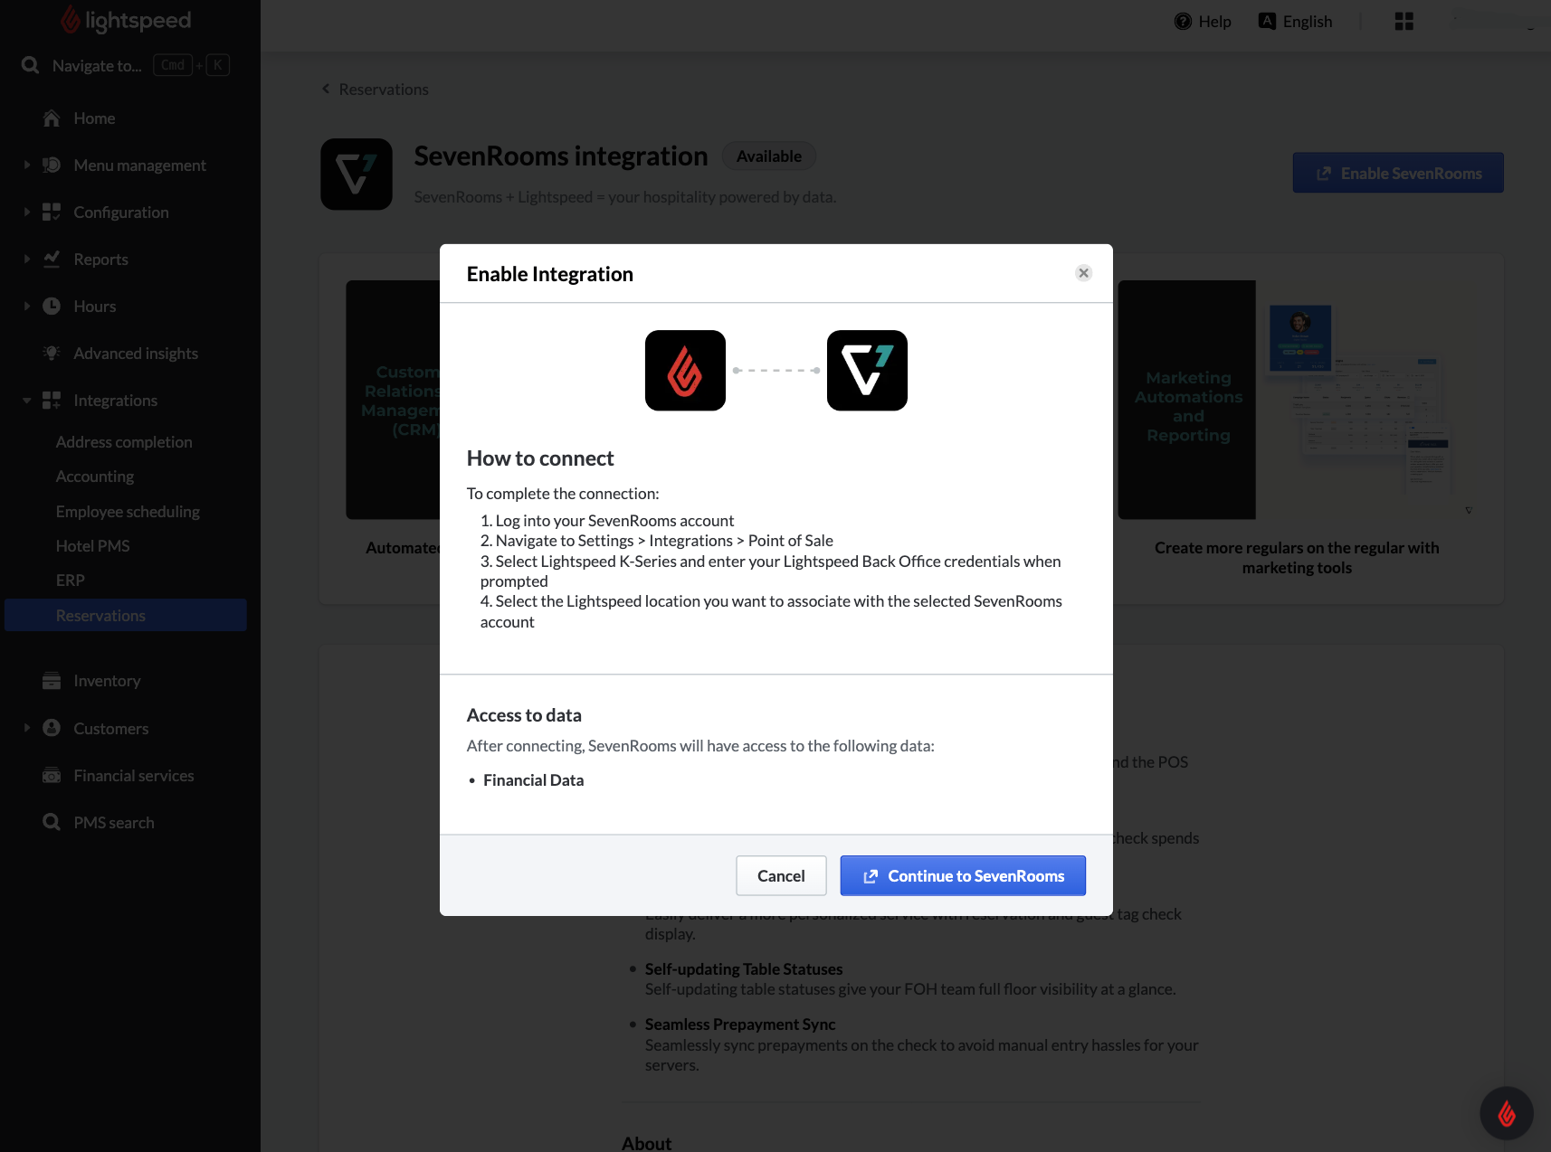Click Continue to SevenRooms
This screenshot has width=1551, height=1152.
click(x=962, y=875)
